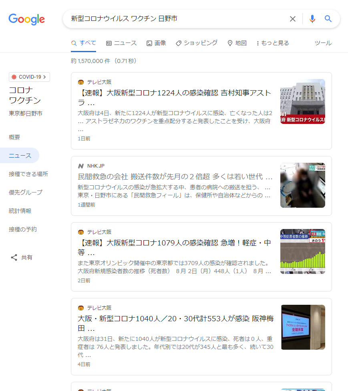Open the 大阪新型コロナ1079人 headline

(x=175, y=247)
